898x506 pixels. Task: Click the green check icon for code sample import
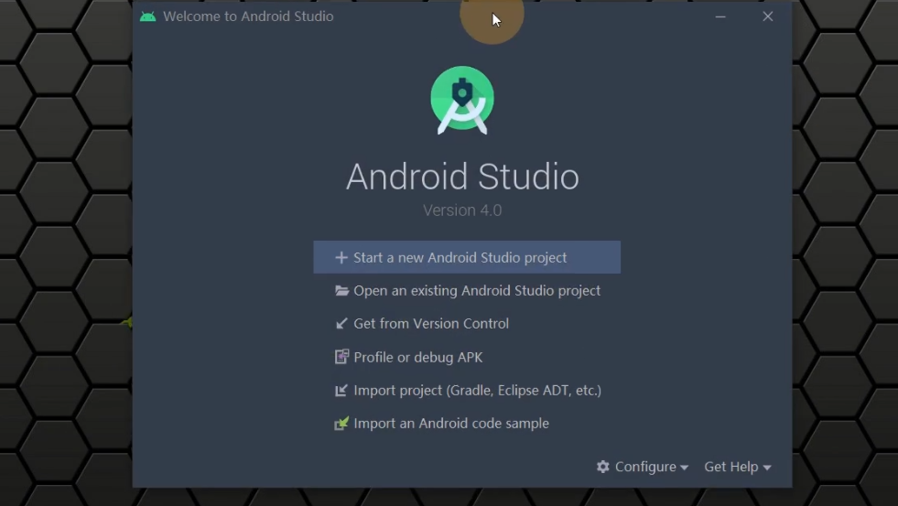pyautogui.click(x=341, y=423)
